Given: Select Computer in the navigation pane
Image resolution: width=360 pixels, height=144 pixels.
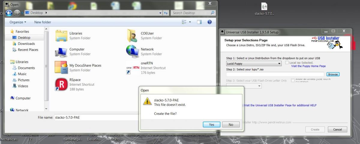Looking at the screenshot, I should 23,98.
